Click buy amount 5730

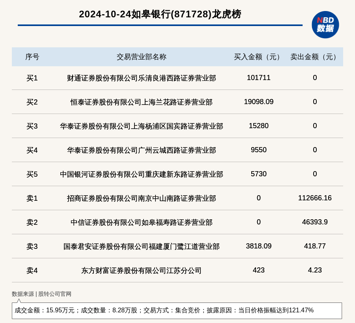258,174
